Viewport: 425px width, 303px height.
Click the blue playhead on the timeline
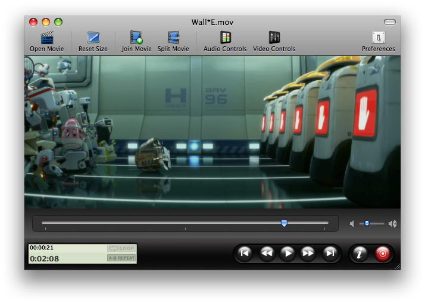coord(284,223)
